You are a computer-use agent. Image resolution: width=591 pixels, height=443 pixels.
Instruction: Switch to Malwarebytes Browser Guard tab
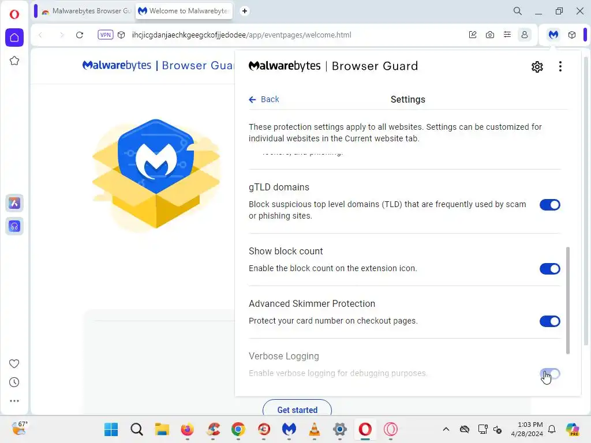(87, 11)
